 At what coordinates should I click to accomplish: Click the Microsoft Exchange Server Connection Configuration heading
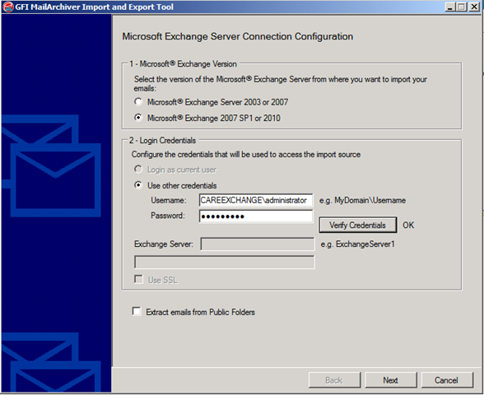(x=238, y=36)
